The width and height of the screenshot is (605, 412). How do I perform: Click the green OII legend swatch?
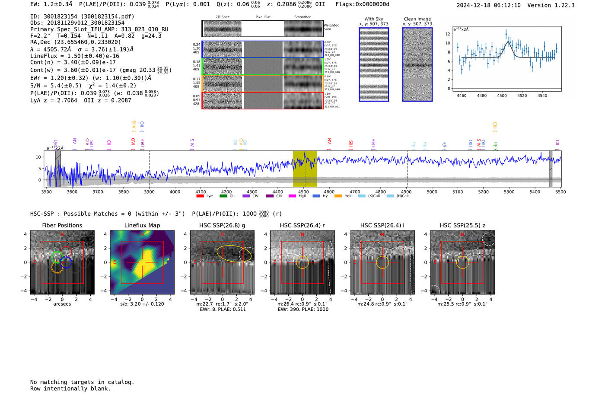tap(223, 196)
